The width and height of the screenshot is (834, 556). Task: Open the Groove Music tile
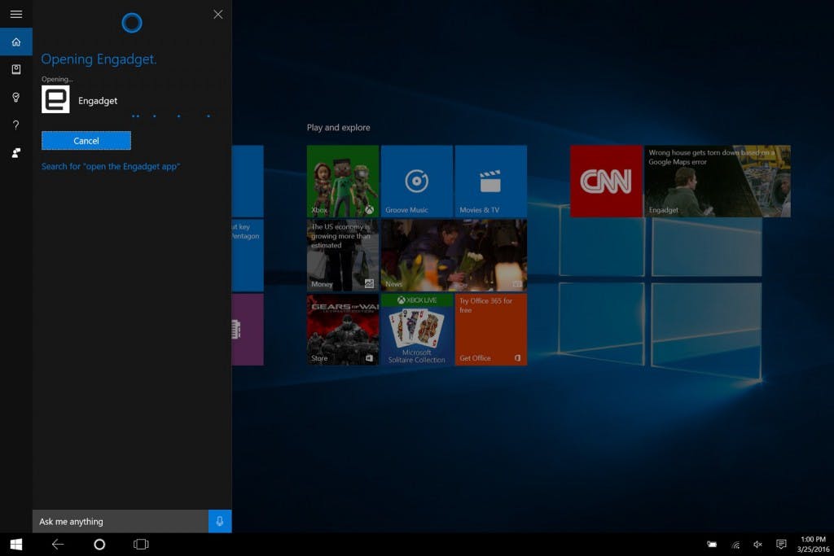click(x=416, y=182)
